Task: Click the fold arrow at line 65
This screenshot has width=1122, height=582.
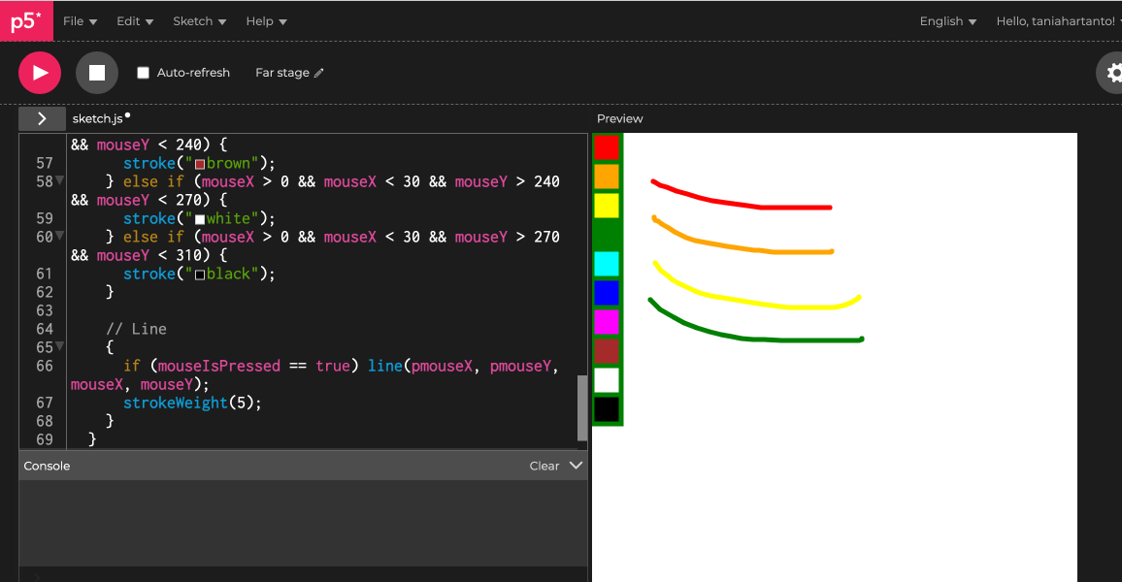Action: point(60,346)
